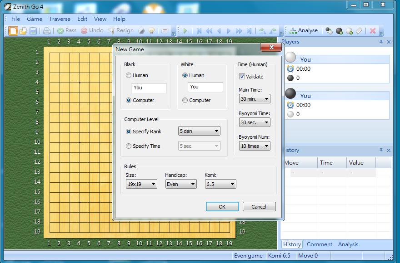Click the Open file folder icon

pyautogui.click(x=23, y=31)
